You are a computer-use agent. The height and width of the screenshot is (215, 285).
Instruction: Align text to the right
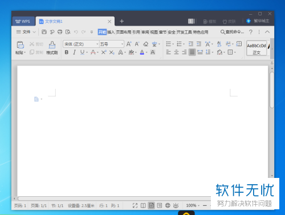pyautogui.click(x=184, y=52)
